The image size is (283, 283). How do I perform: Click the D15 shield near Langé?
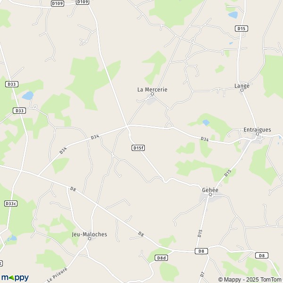pyautogui.click(x=241, y=28)
